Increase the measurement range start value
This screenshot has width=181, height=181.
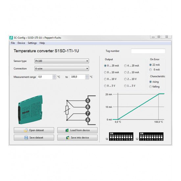coord(54,76)
